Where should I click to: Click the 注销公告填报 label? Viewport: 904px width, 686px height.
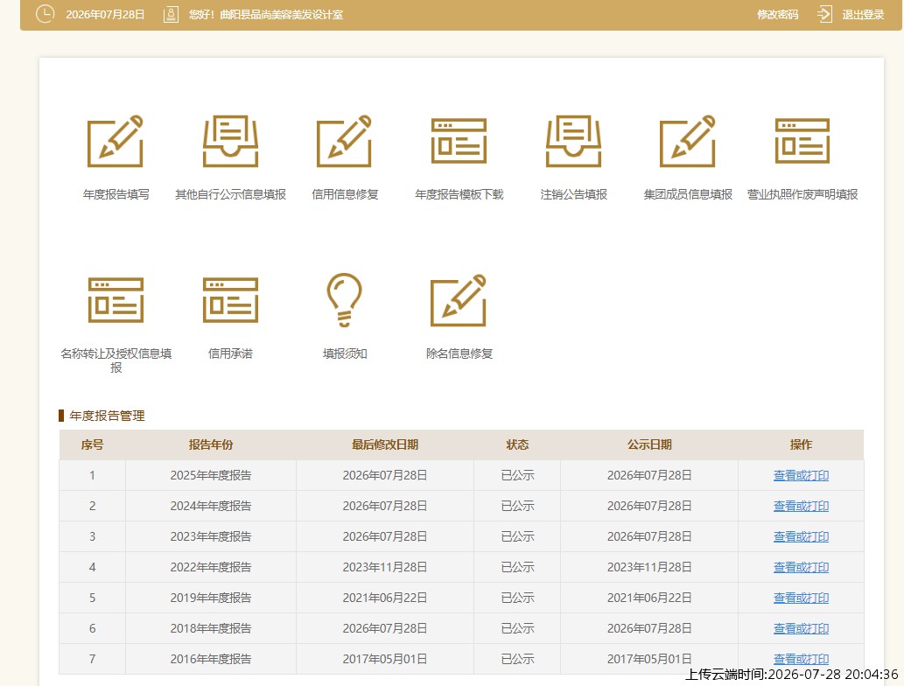574,194
